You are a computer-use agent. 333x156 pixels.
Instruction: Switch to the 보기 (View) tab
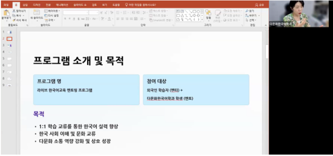[105, 5]
